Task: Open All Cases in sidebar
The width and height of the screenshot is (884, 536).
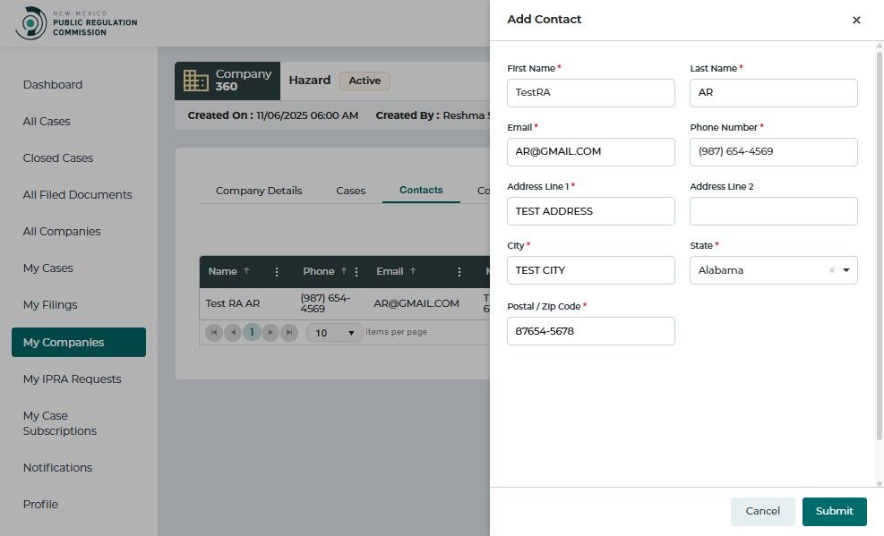Action: (x=47, y=121)
